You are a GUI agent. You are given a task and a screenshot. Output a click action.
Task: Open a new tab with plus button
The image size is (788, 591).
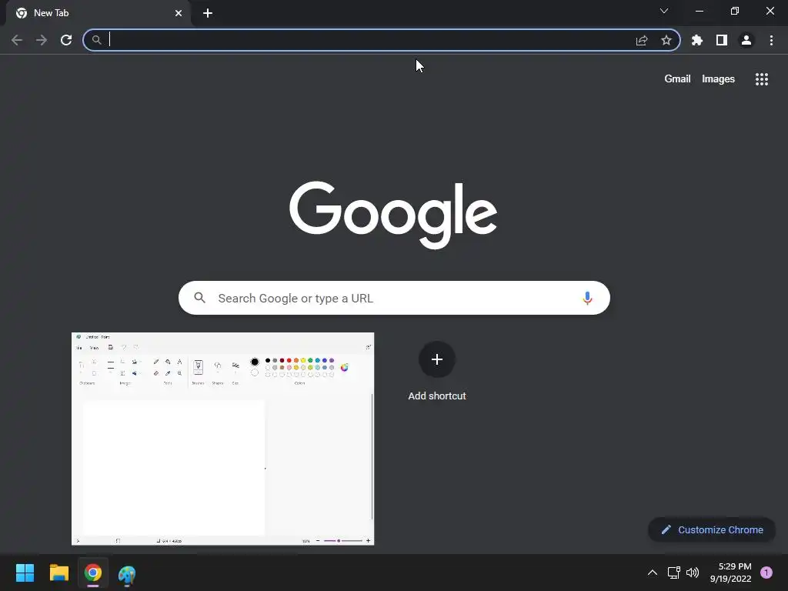tap(208, 13)
